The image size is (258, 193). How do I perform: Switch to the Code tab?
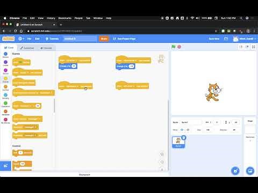click(x=9, y=48)
